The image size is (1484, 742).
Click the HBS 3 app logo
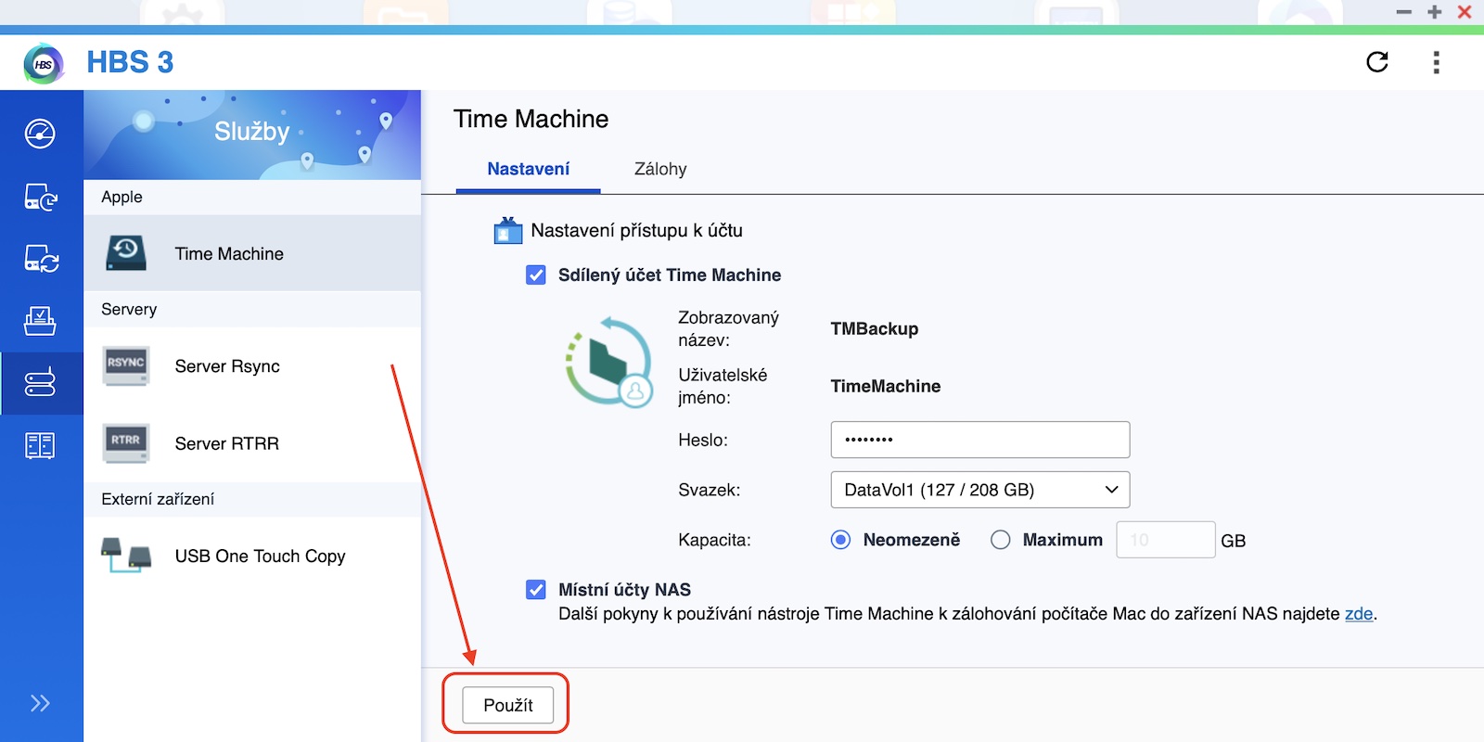click(x=44, y=64)
